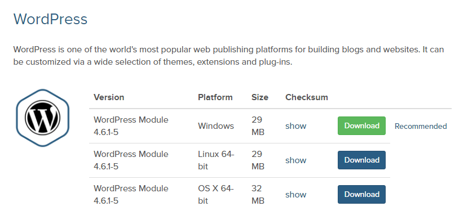Viewport: 468px width, 220px height.
Task: Click the WordPress description paragraph
Action: click(228, 56)
